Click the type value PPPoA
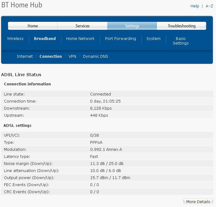 (96, 143)
